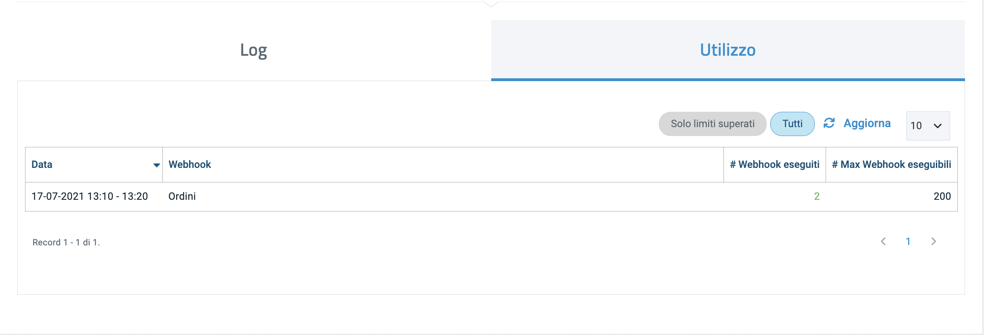The image size is (984, 335).
Task: Click Aggiorna to refresh the table
Action: click(868, 124)
